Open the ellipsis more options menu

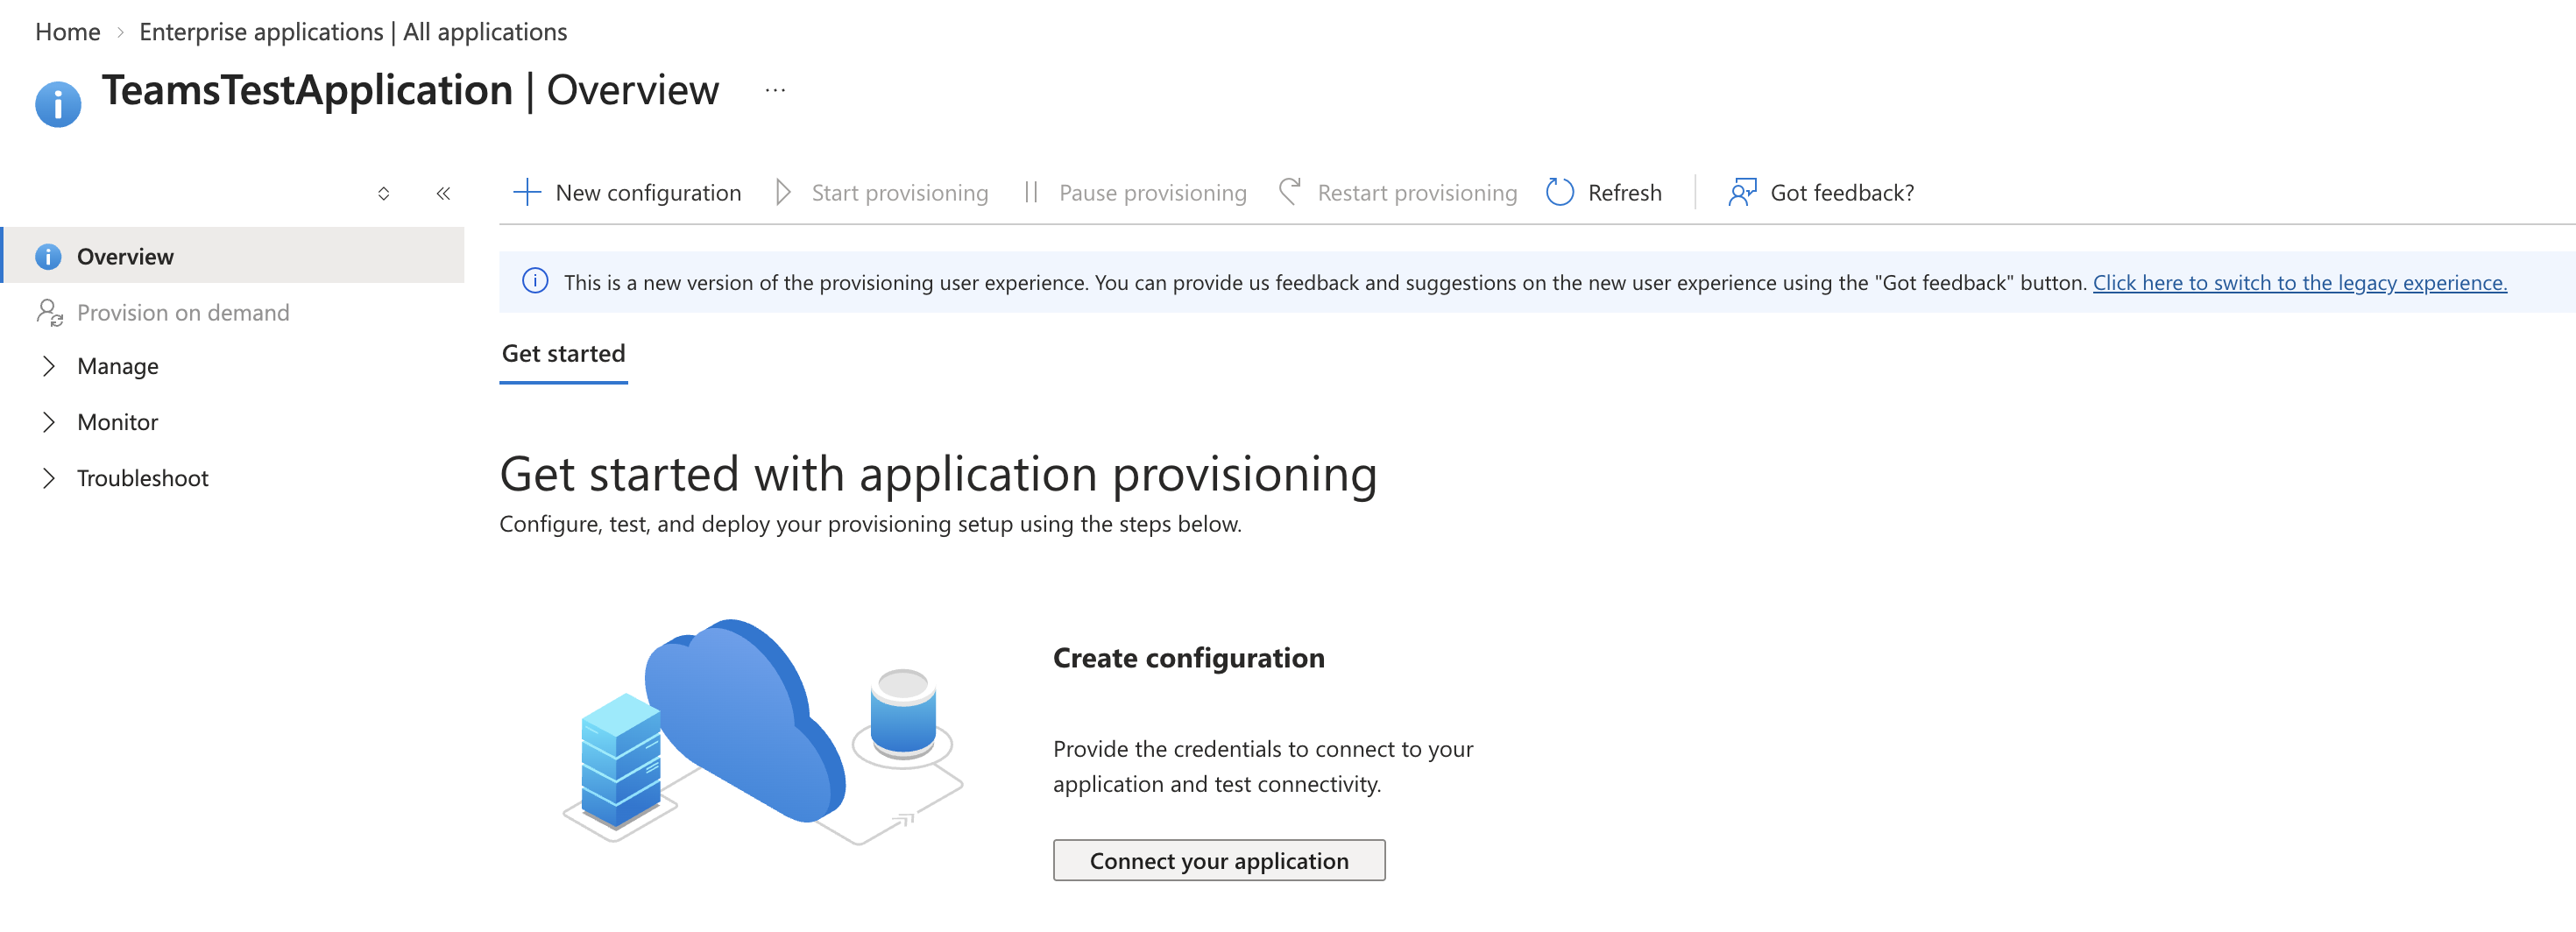tap(775, 91)
